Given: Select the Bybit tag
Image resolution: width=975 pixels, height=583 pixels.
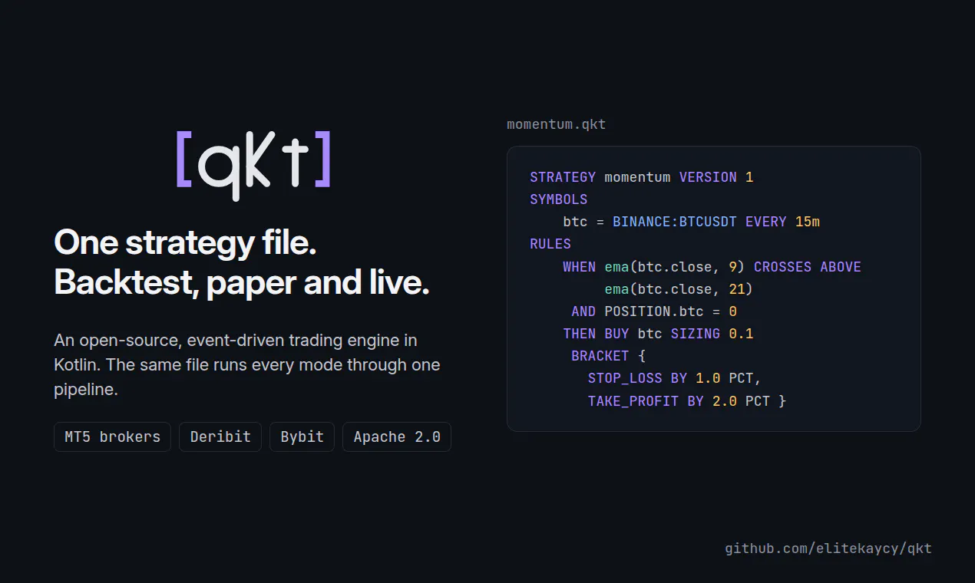Looking at the screenshot, I should [x=302, y=436].
